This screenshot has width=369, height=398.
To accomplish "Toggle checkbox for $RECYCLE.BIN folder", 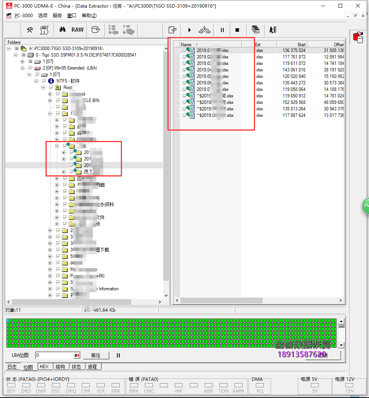I will pos(58,100).
